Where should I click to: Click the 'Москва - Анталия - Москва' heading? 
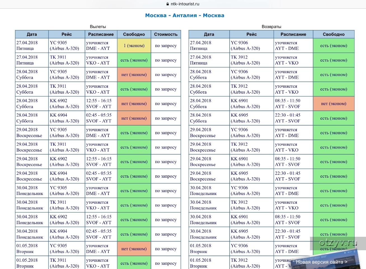click(185, 15)
